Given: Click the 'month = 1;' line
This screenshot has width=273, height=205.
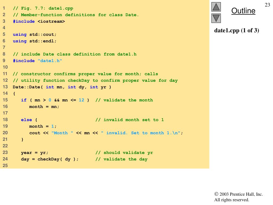Looking at the screenshot, I should [x=43, y=126].
